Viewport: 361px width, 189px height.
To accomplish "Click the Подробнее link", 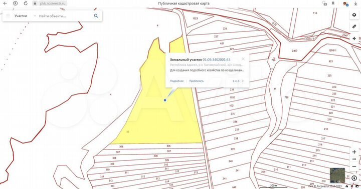I will point(177,81).
